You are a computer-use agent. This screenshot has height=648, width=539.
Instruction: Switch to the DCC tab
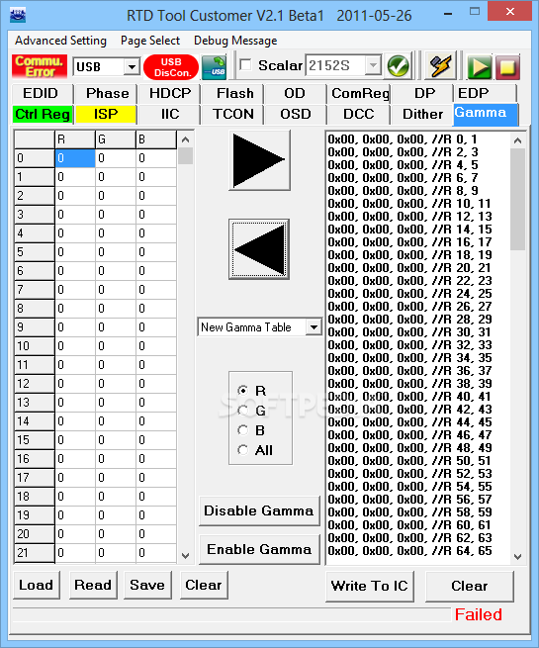point(358,114)
